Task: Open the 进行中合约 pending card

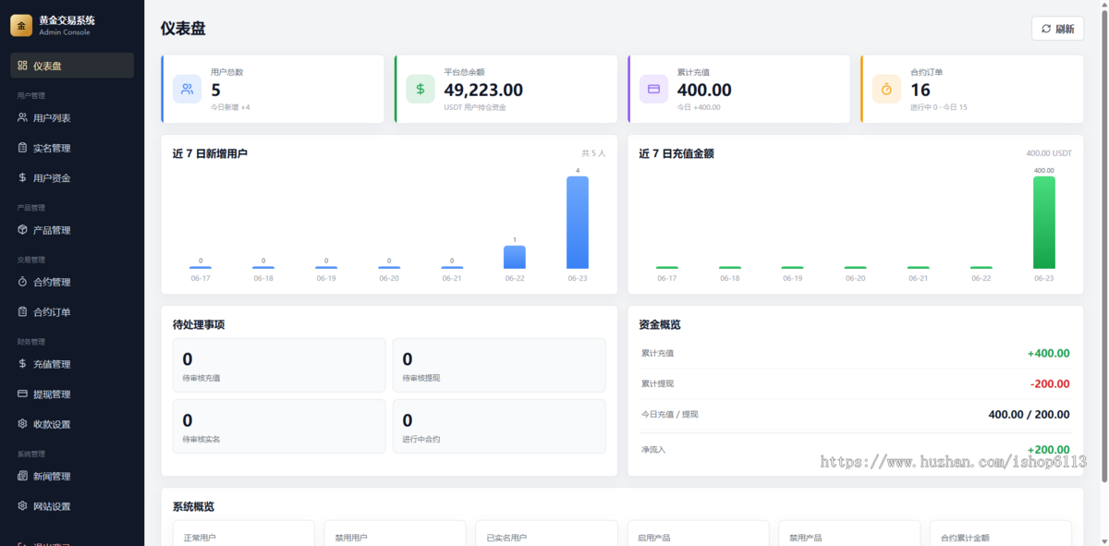Action: pos(499,426)
